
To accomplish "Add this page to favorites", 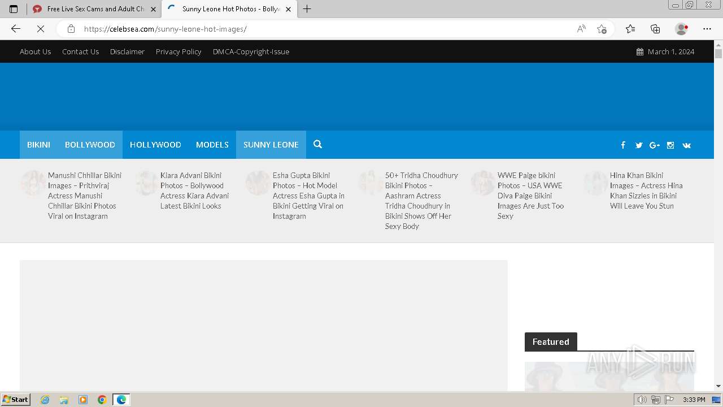I will point(602,29).
